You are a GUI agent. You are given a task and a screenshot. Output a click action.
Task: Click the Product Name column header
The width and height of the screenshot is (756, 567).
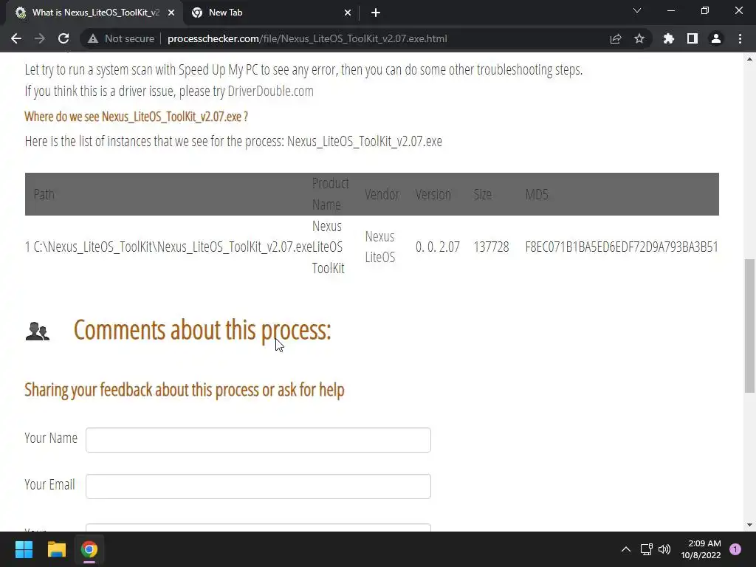[330, 194]
